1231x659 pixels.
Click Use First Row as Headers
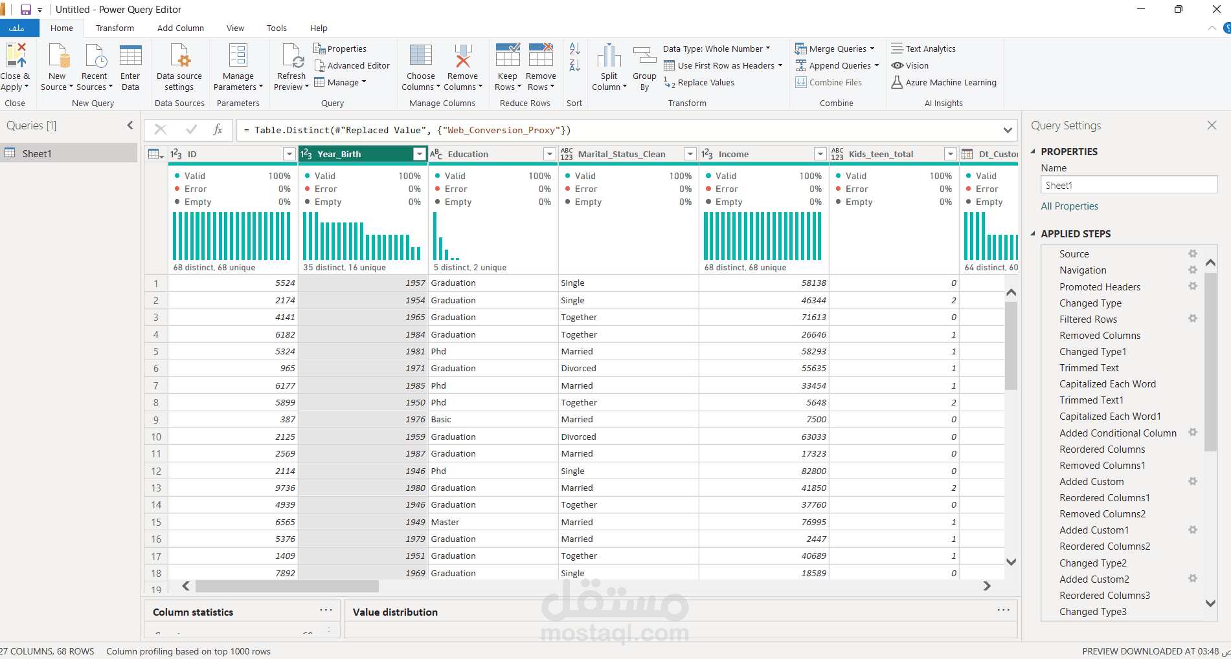723,65
